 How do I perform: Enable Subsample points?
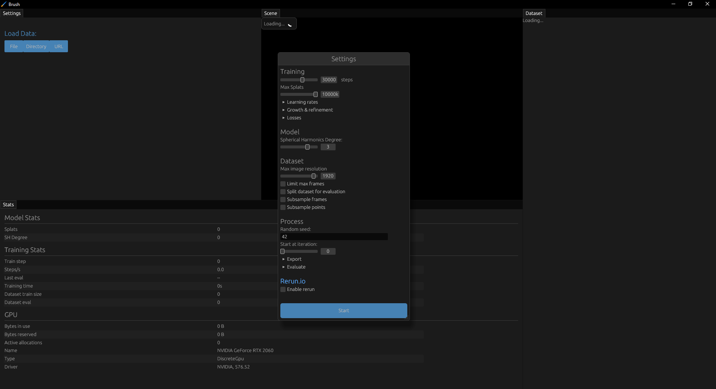click(x=283, y=207)
